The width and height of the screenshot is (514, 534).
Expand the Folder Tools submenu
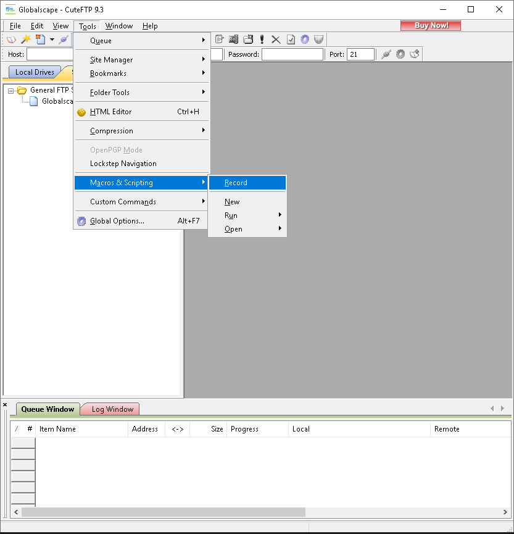(x=141, y=92)
